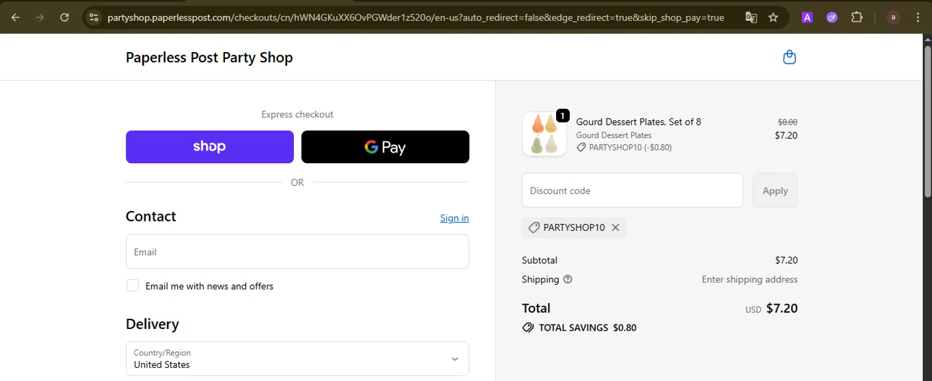Viewport: 932px width, 381px height.
Task: Click the Discount code field
Action: point(632,191)
